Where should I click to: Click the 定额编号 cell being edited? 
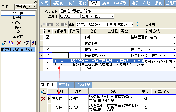click(60, 55)
